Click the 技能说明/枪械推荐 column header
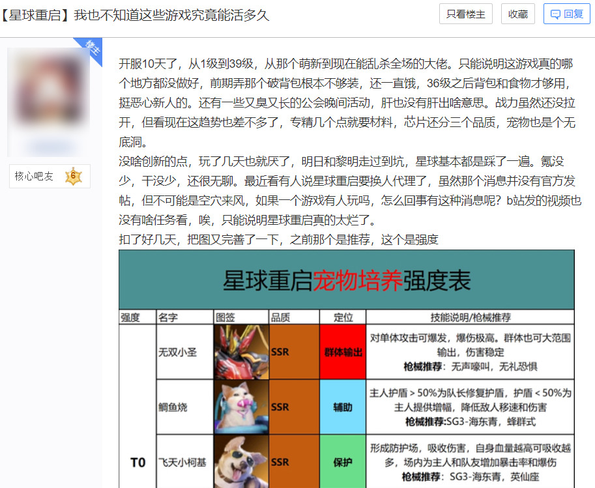Image resolution: width=595 pixels, height=488 pixels. (470, 317)
